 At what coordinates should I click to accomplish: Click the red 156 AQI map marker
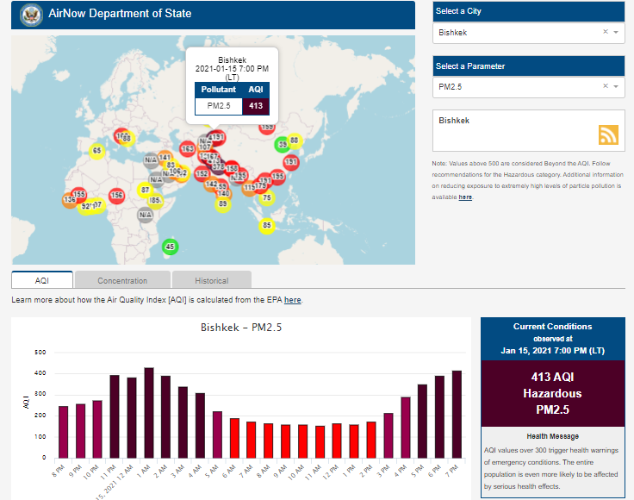pyautogui.click(x=116, y=196)
